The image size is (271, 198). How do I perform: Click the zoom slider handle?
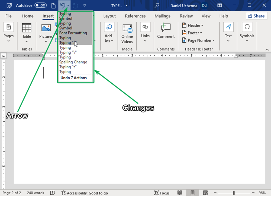tap(234, 193)
